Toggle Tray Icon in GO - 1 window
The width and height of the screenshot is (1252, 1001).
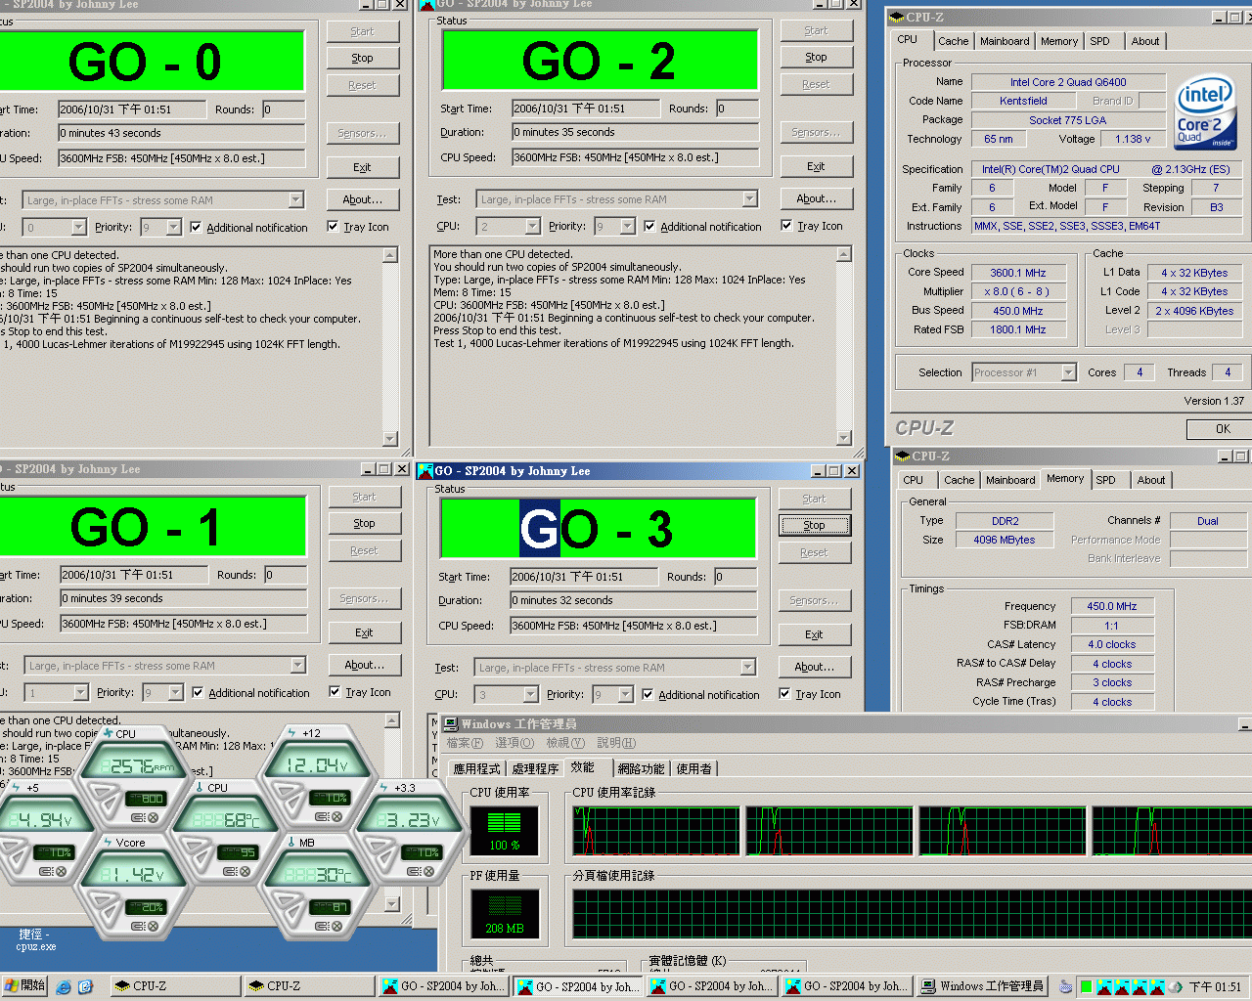click(x=335, y=692)
